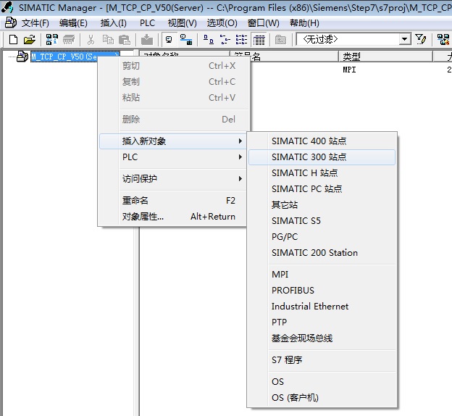Select MPI from the insert submenu
452x416 pixels.
322,275
